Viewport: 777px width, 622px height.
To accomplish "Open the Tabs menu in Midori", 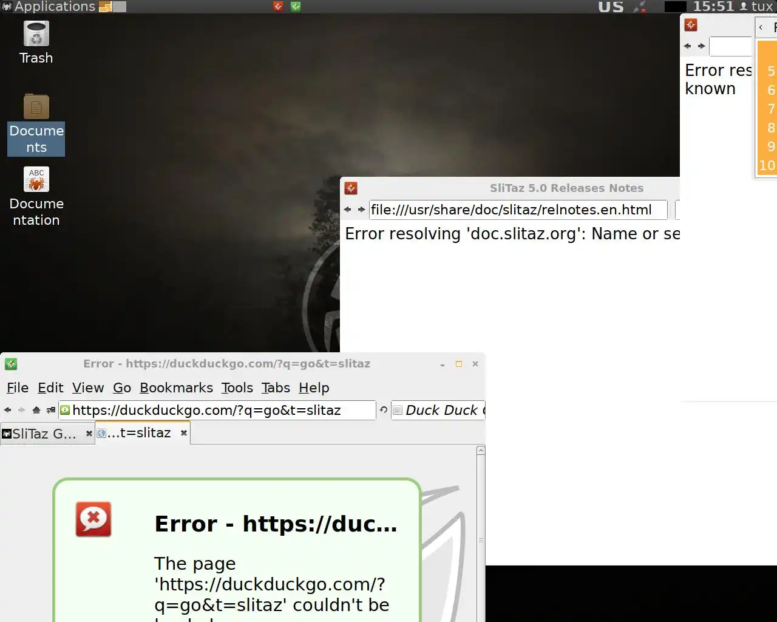I will pos(276,388).
